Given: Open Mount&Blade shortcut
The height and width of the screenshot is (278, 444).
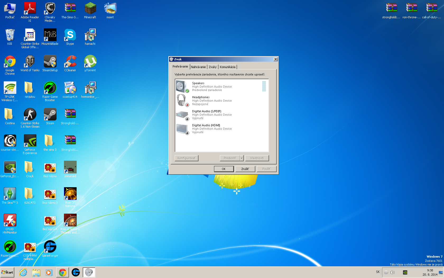Looking at the screenshot, I should [50, 37].
